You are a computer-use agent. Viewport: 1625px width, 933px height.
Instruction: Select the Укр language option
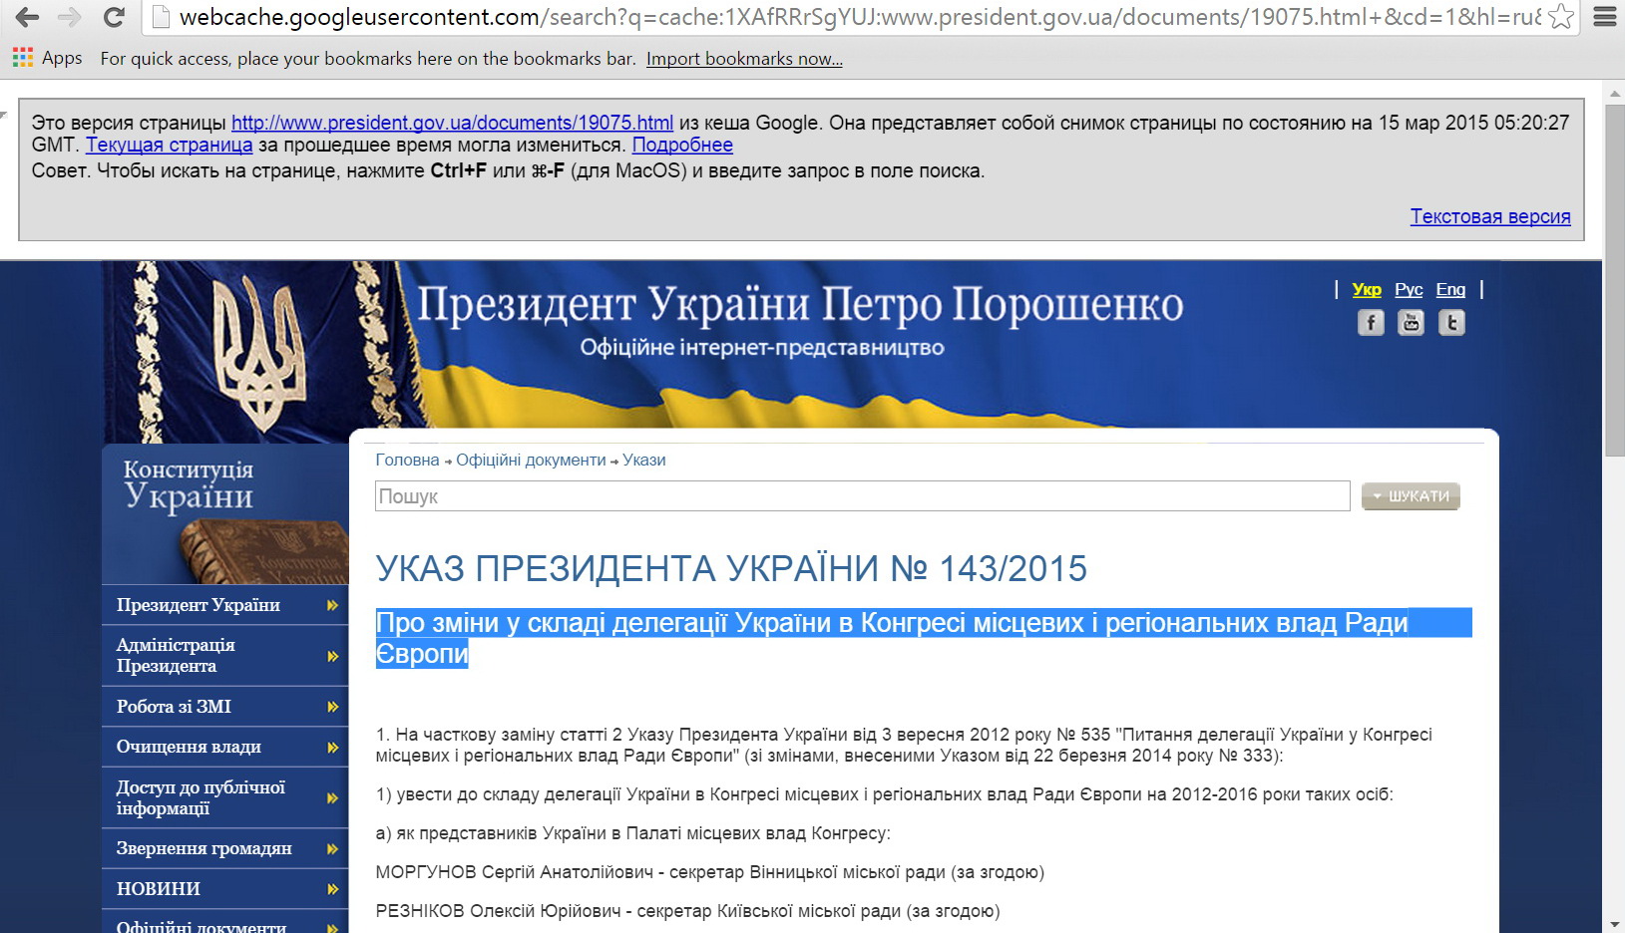click(1367, 289)
